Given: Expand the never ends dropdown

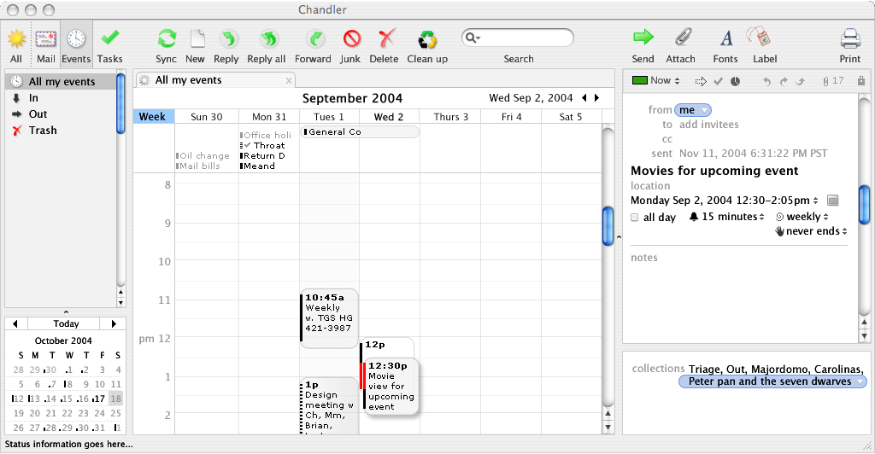Looking at the screenshot, I should (815, 231).
